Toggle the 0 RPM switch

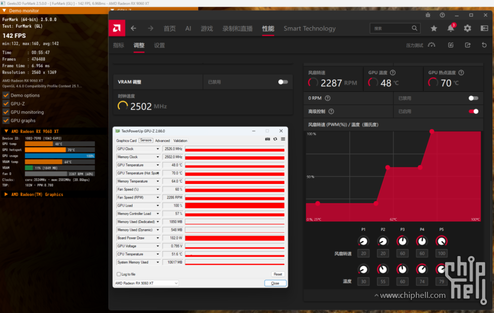tap(473, 98)
